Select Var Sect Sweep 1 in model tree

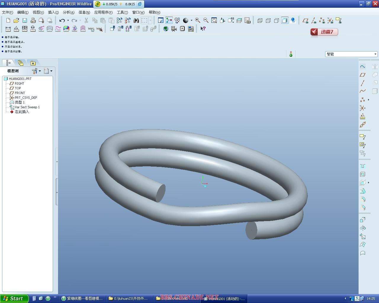tap(27, 107)
